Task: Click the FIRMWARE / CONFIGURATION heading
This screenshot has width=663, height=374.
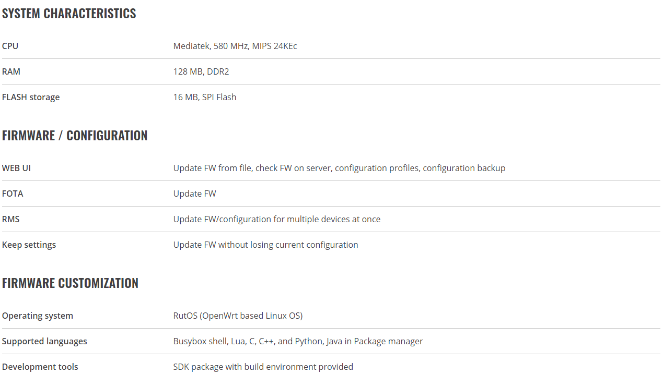Action: click(x=75, y=136)
